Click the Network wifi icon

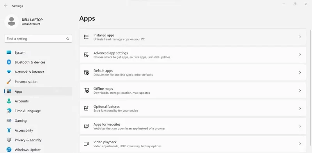9,72
